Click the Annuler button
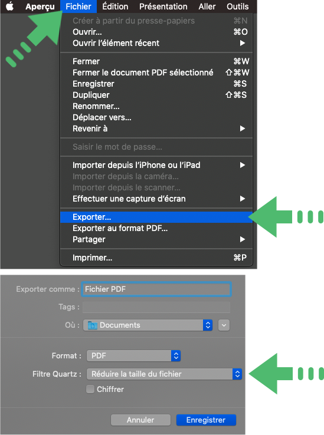Screen dimensions: 324x435 [x=140, y=420]
